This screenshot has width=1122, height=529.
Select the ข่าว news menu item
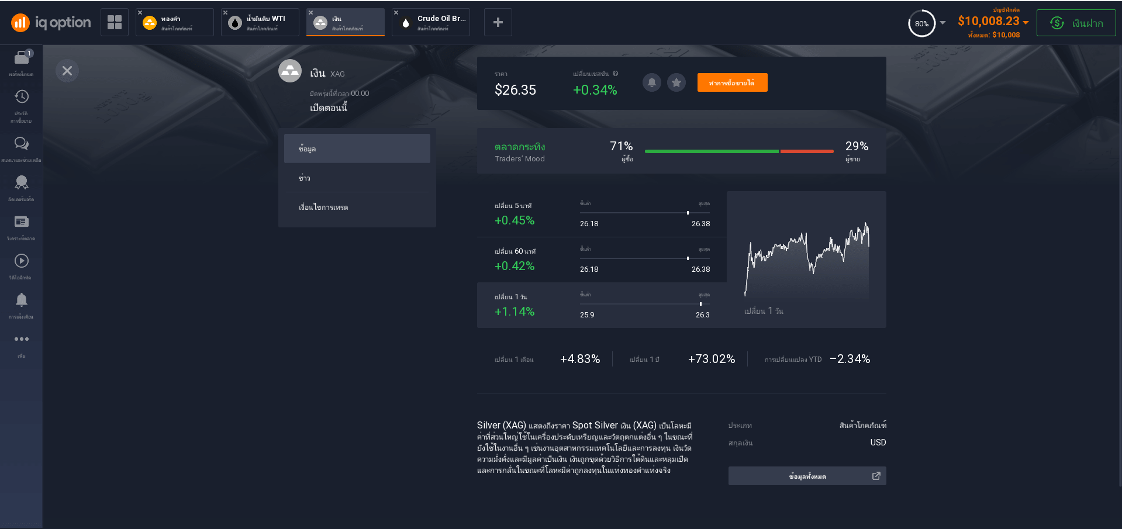pos(357,178)
